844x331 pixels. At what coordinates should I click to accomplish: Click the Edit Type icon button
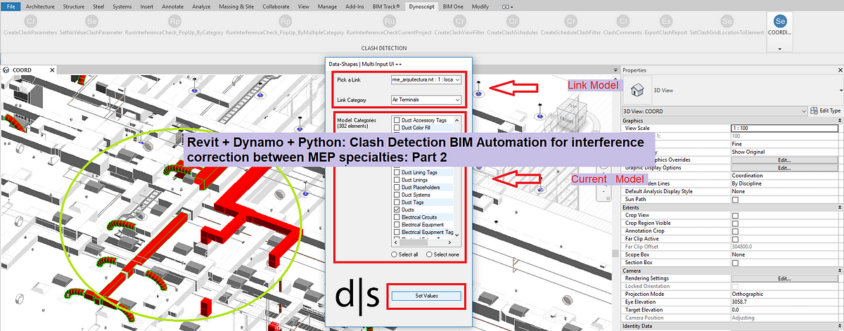tap(826, 111)
